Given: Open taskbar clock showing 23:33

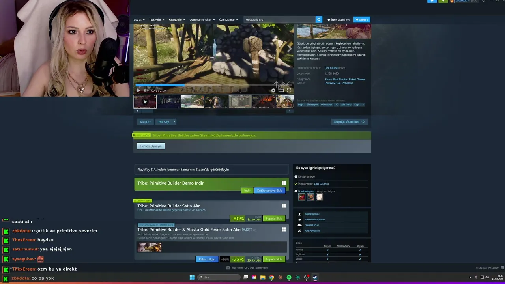Looking at the screenshot, I should click(x=497, y=277).
